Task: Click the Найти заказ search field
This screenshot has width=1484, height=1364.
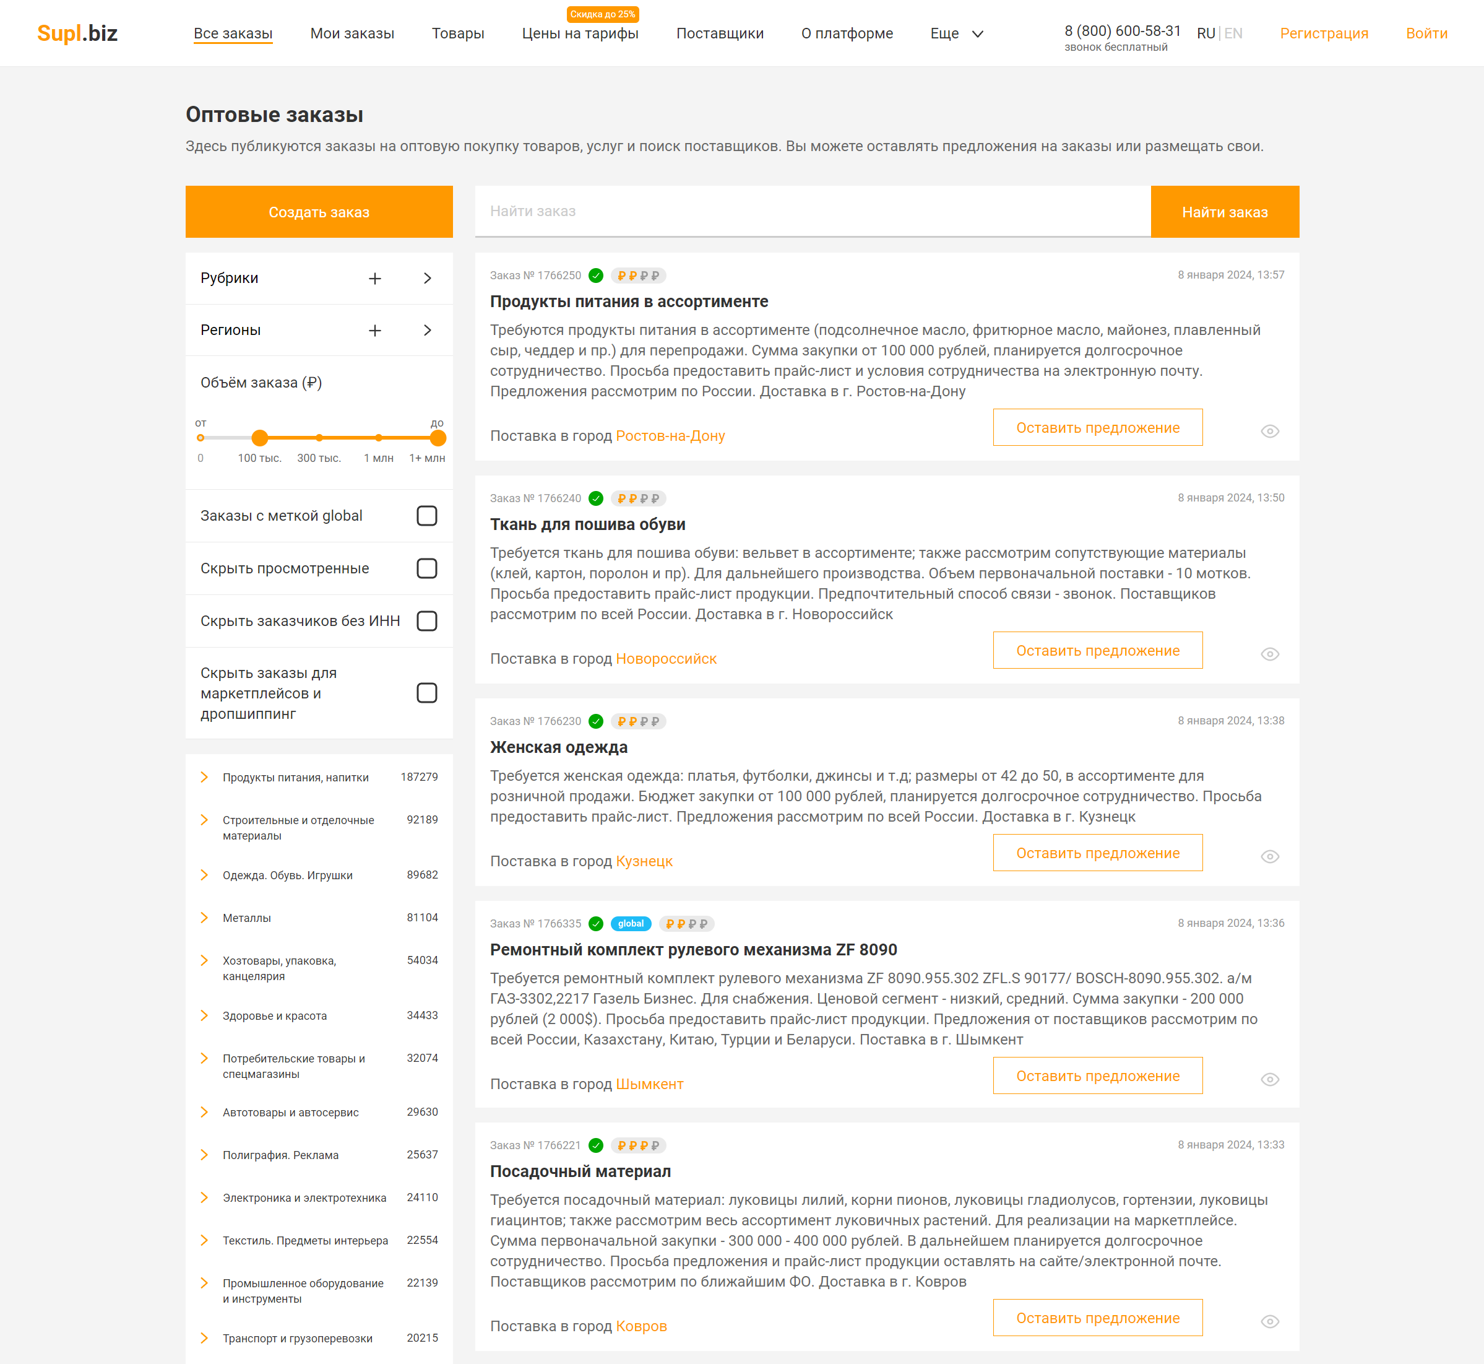Action: click(811, 211)
